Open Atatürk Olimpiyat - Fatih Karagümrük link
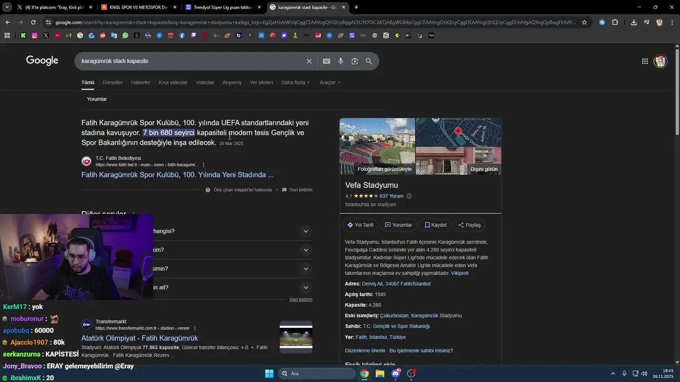 [140, 338]
